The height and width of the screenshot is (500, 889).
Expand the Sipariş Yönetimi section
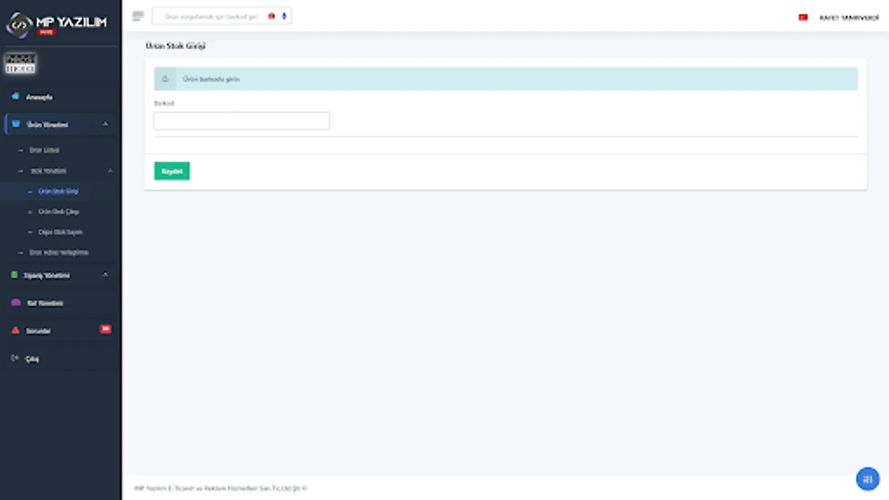[x=105, y=275]
